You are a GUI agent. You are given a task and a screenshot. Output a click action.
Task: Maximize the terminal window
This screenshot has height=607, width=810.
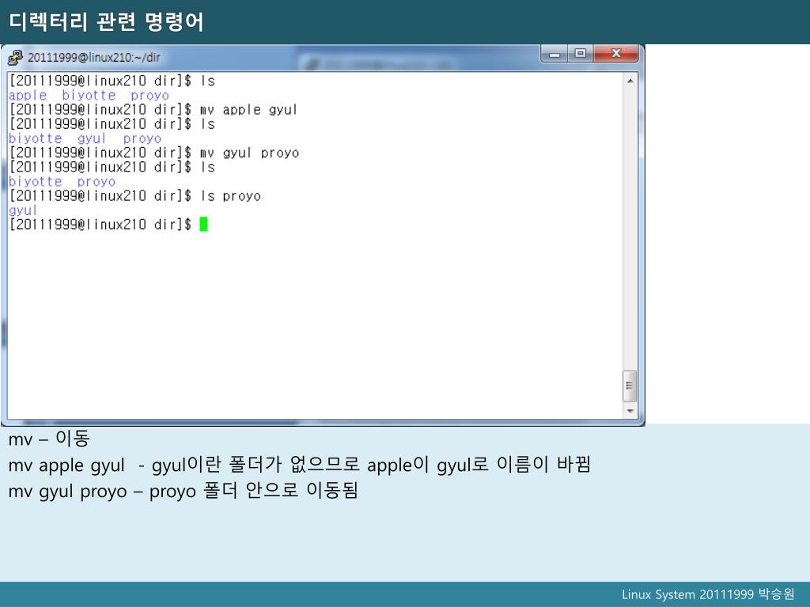(x=580, y=54)
